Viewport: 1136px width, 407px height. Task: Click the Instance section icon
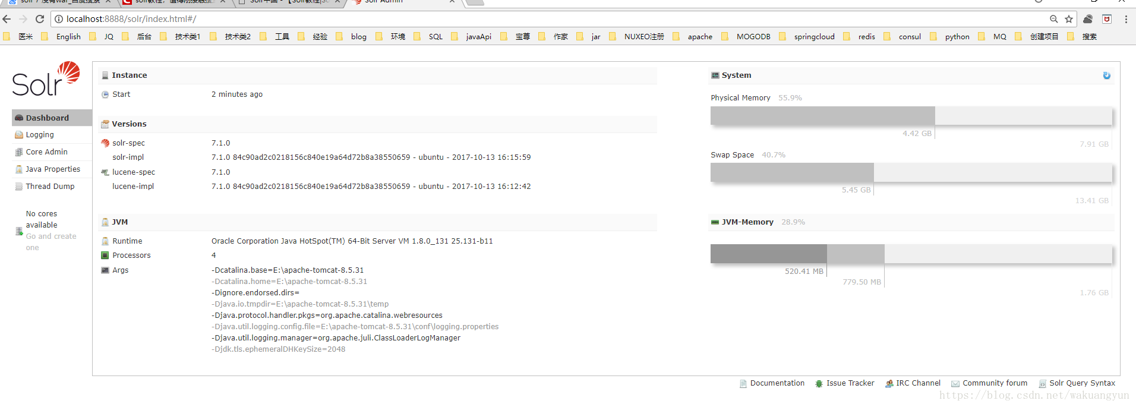click(x=105, y=75)
